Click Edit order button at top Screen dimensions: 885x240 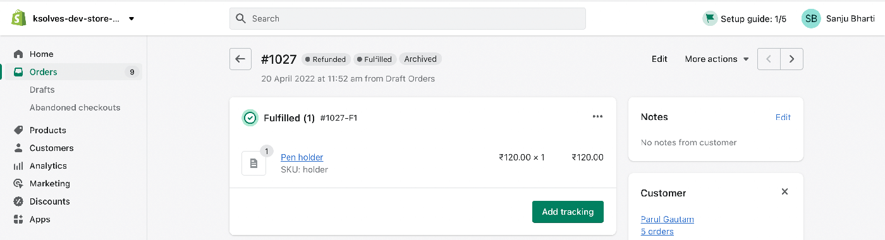pos(659,59)
